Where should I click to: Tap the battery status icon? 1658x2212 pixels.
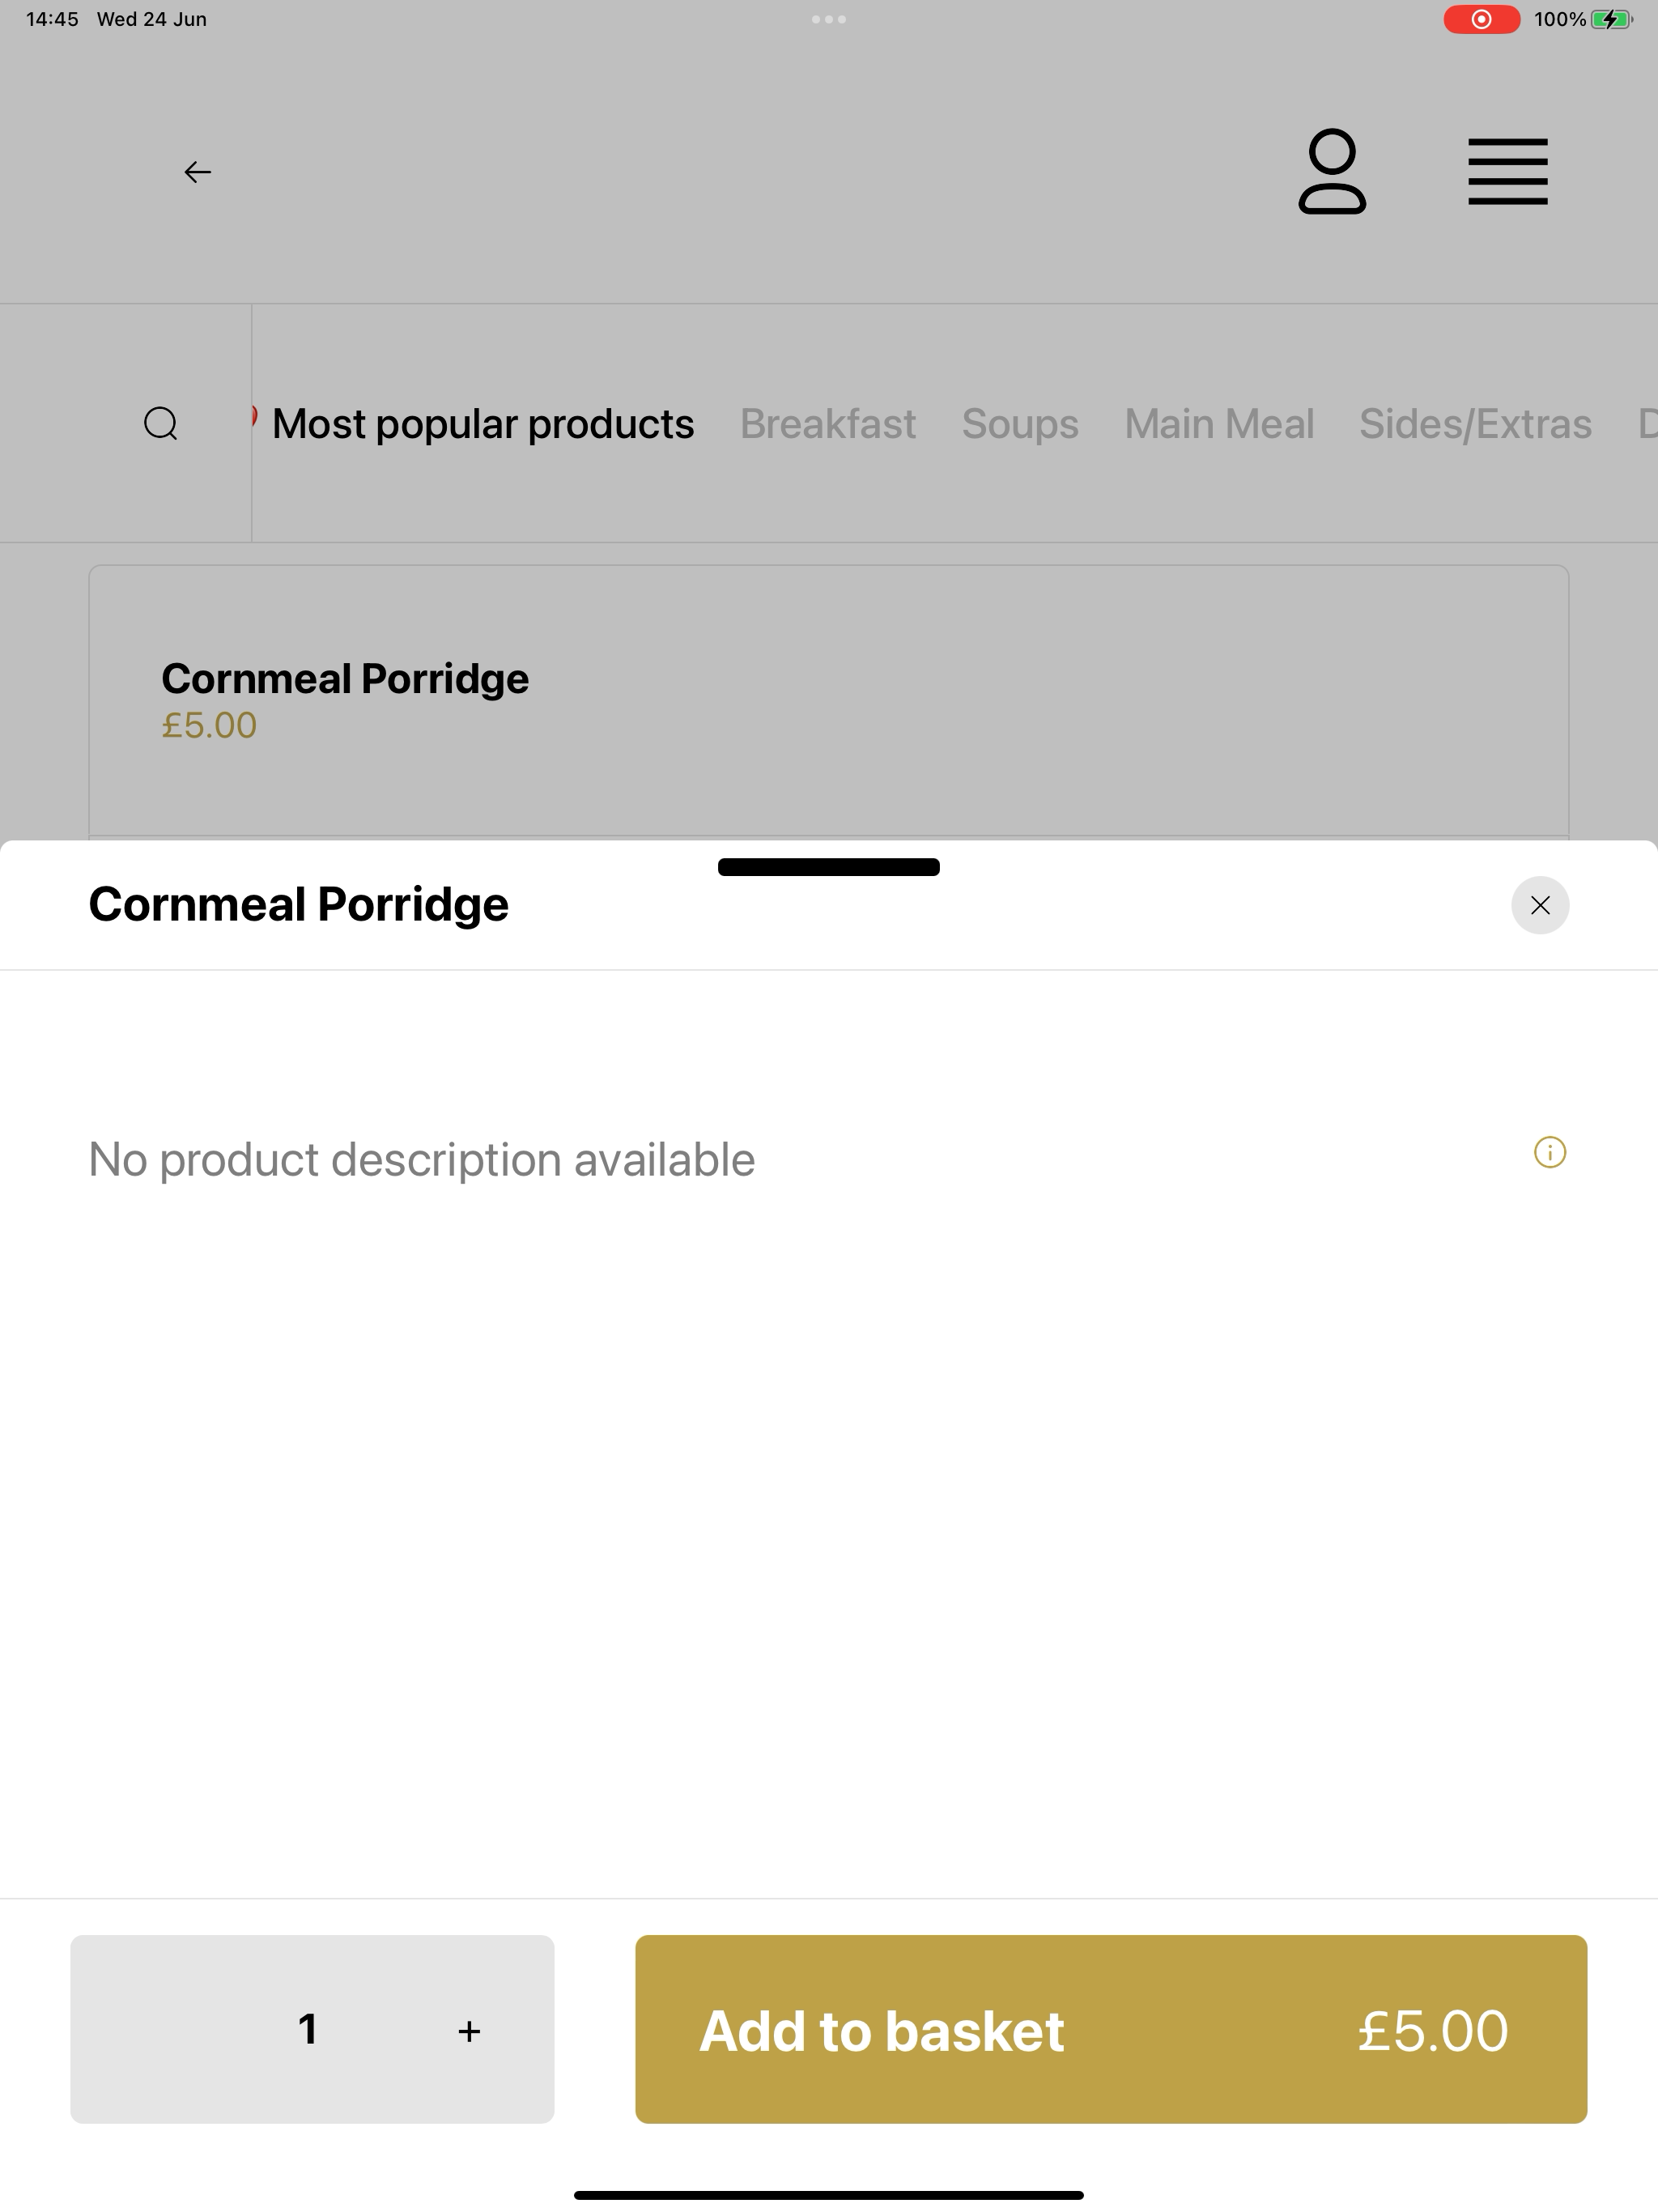1611,19
